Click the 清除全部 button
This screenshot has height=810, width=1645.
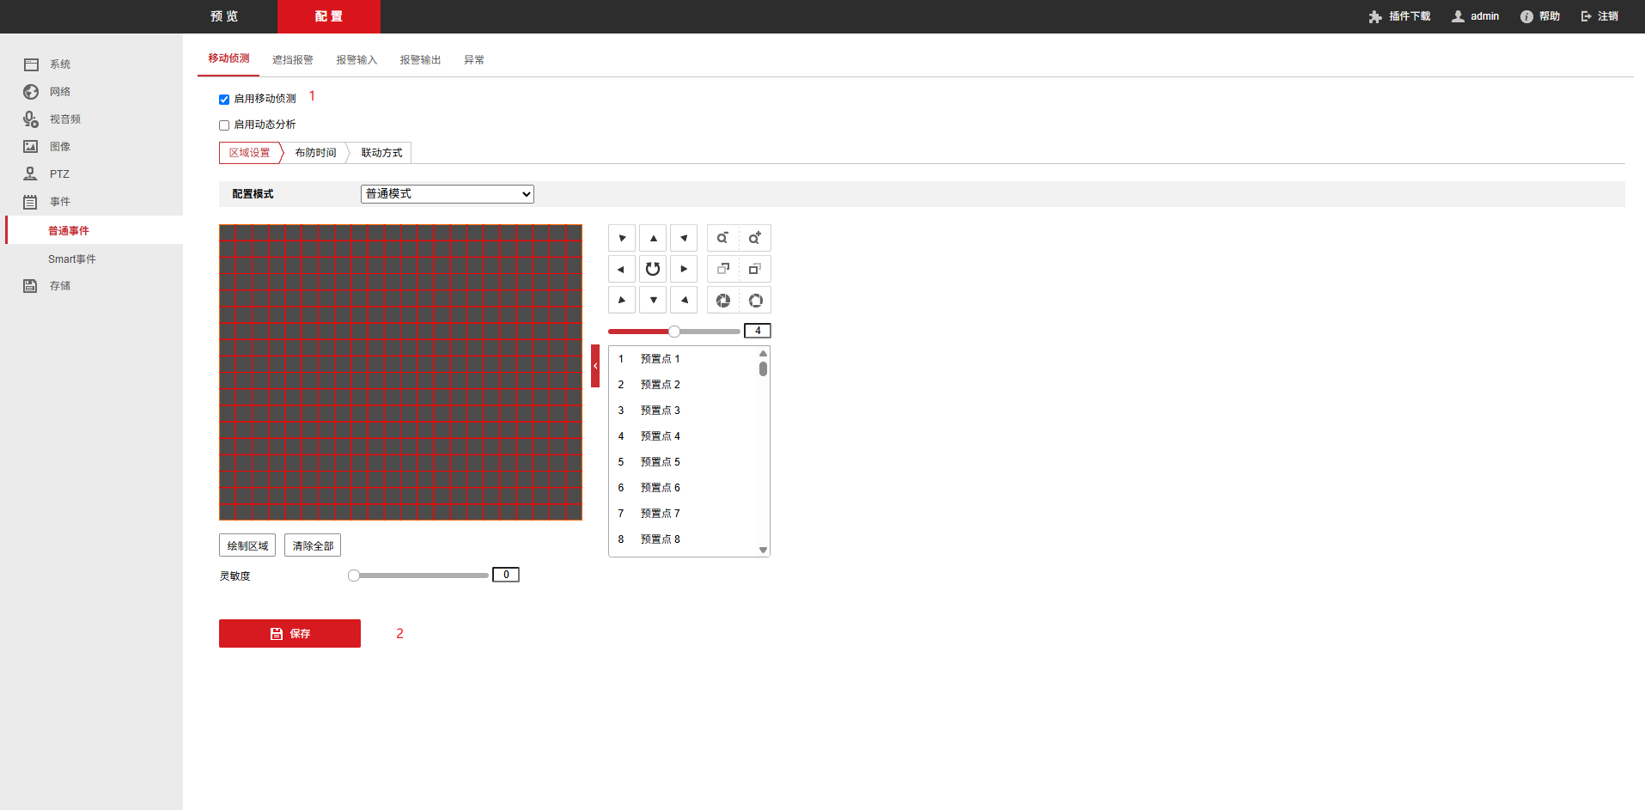(x=313, y=545)
